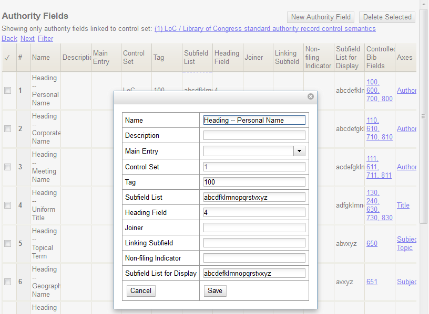Open Author axis link in row 2
The width and height of the screenshot is (429, 314).
(x=406, y=128)
